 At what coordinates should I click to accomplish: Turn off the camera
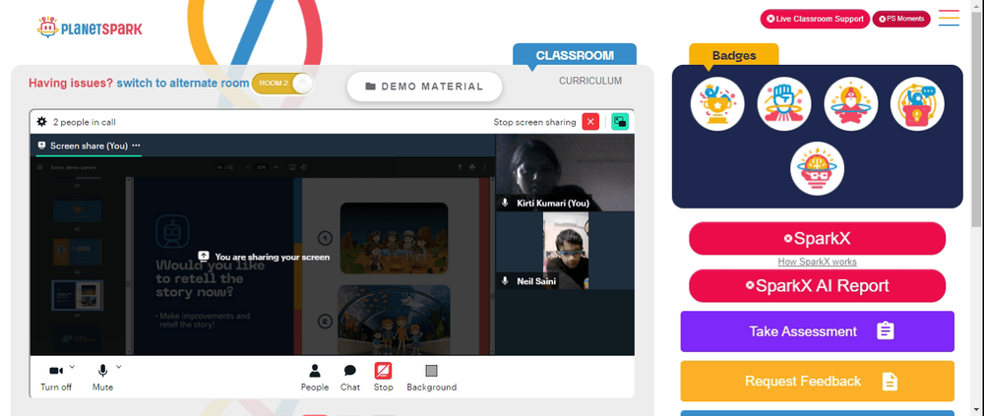pos(56,378)
